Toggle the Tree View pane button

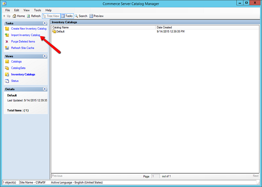click(x=51, y=16)
